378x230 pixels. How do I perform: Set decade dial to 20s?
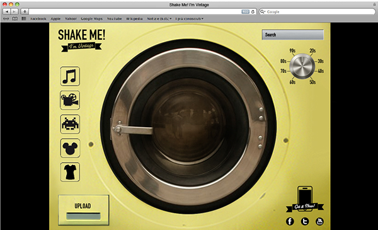(x=312, y=50)
